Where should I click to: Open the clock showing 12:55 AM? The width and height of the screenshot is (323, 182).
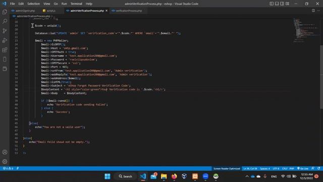(x=306, y=176)
